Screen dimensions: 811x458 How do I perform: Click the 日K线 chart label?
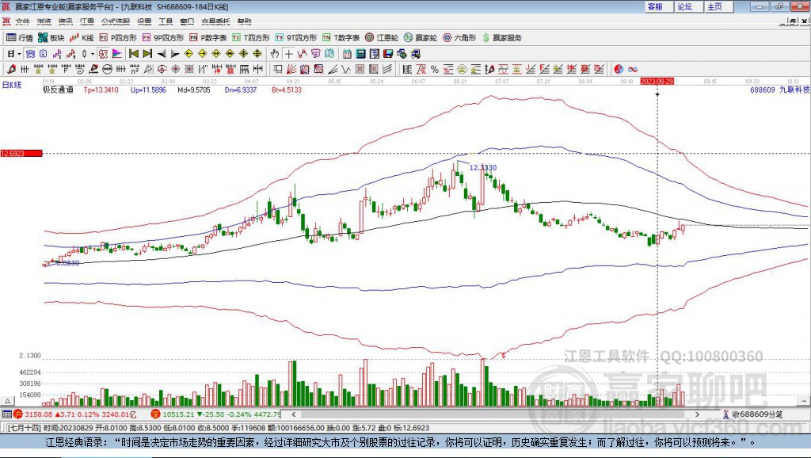(x=12, y=85)
